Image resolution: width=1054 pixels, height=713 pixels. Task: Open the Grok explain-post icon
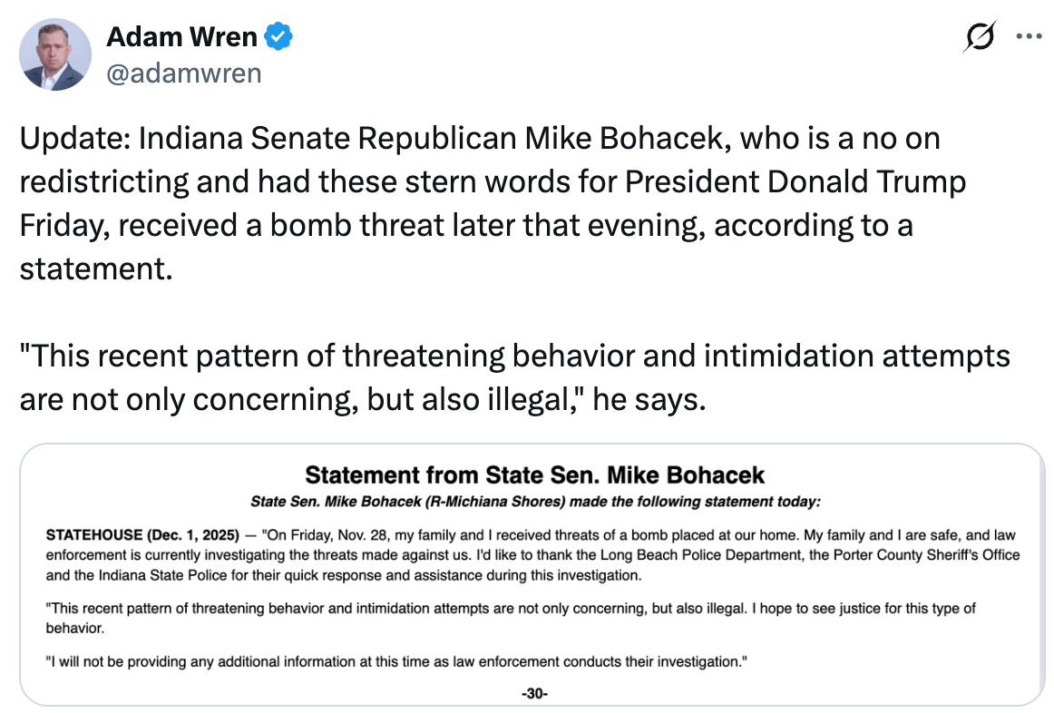[981, 38]
